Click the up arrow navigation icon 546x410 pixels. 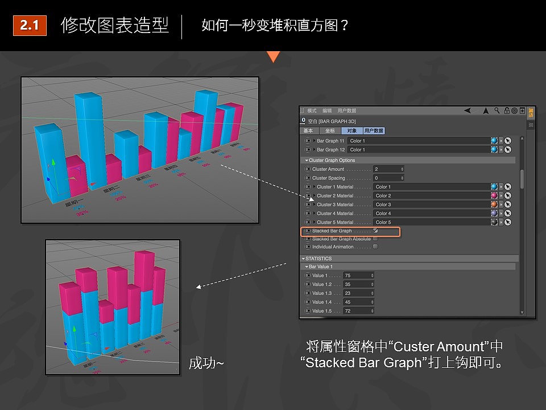point(485,110)
